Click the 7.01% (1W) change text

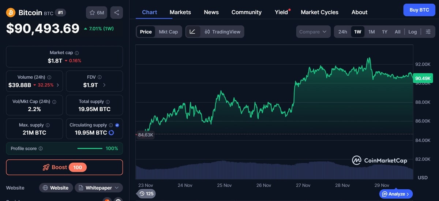99,29
